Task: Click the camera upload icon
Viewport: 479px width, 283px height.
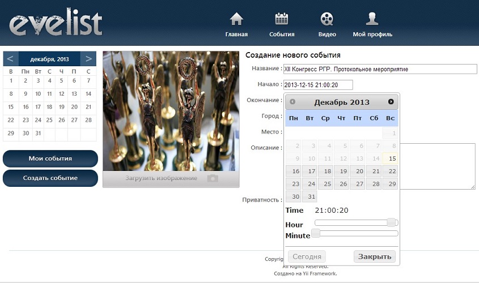Action: pyautogui.click(x=213, y=178)
